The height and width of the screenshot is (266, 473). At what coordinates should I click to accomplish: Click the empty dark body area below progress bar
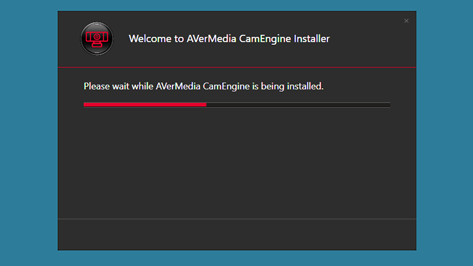(x=237, y=163)
